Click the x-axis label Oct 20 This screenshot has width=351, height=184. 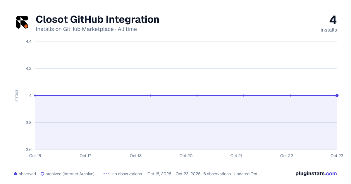point(186,156)
